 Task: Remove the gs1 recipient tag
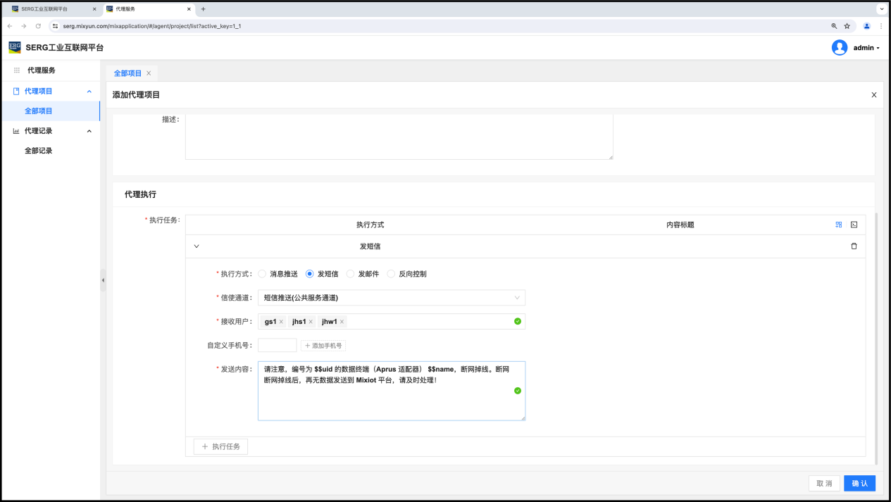(x=281, y=322)
